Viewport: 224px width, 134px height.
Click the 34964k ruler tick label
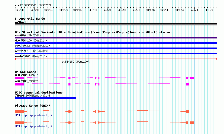tap(165, 10)
